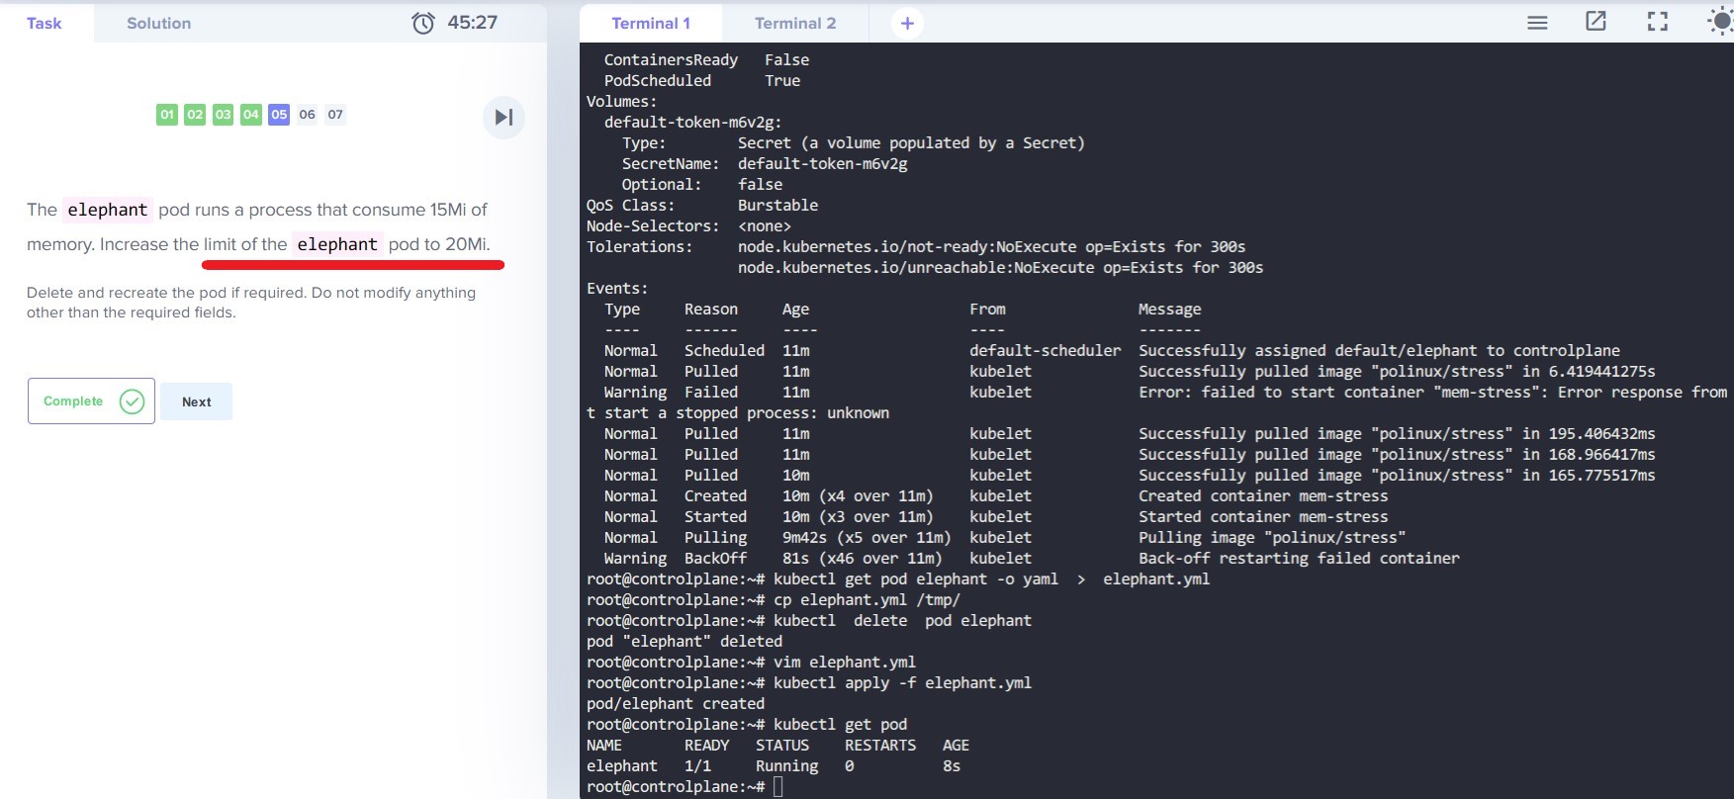
Task: Open the Task tab
Action: pyautogui.click(x=45, y=23)
